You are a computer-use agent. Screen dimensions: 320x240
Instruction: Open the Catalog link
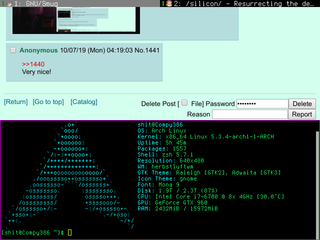click(84, 102)
